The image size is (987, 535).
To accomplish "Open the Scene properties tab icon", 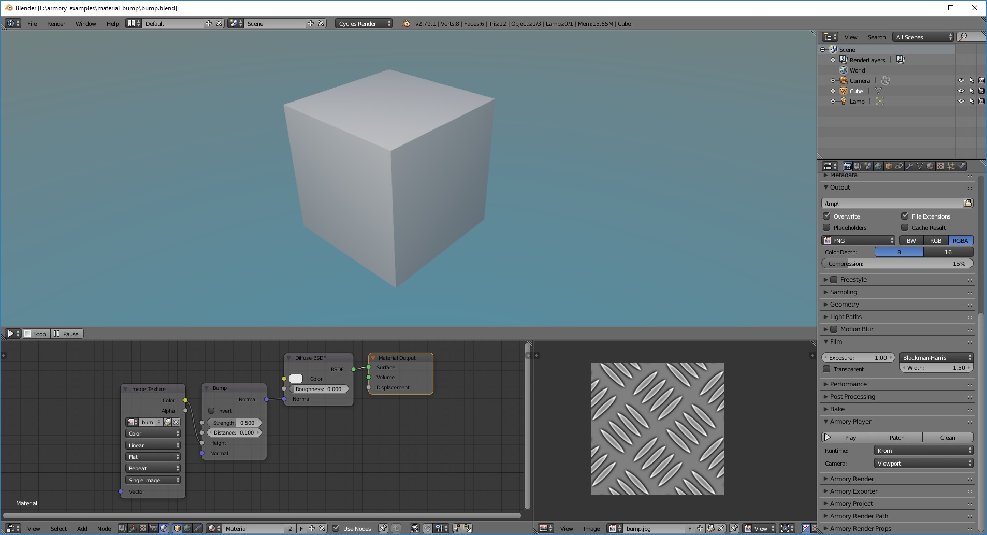I will point(868,166).
